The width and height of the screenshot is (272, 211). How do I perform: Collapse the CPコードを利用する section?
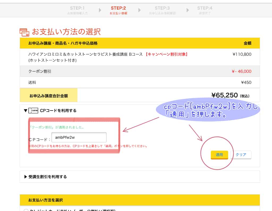tap(25, 111)
